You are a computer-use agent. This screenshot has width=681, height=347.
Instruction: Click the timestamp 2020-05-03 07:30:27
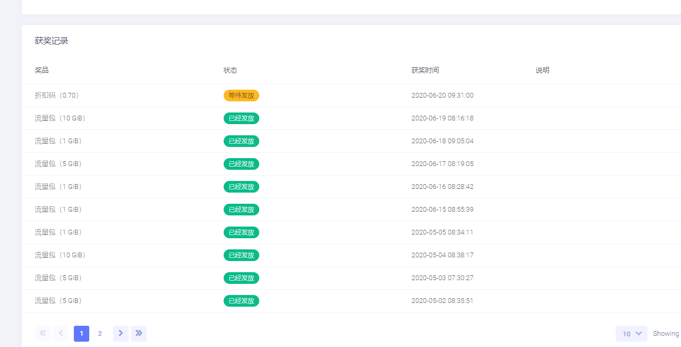pos(442,278)
